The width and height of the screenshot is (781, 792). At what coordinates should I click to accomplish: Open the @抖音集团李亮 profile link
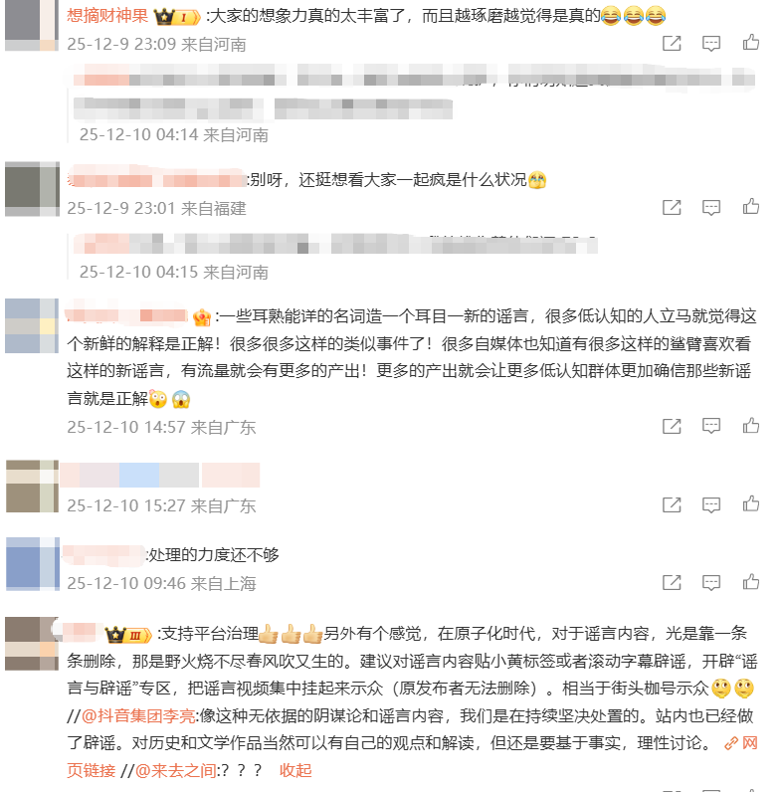point(138,715)
